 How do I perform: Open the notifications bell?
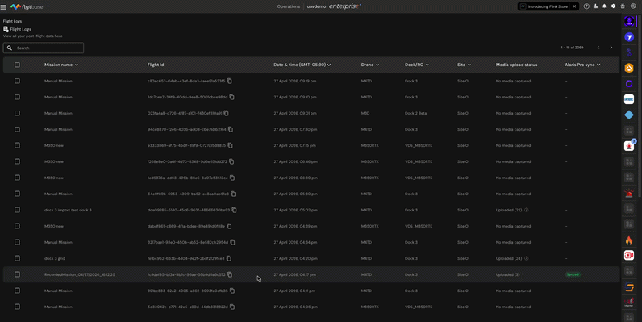point(604,6)
